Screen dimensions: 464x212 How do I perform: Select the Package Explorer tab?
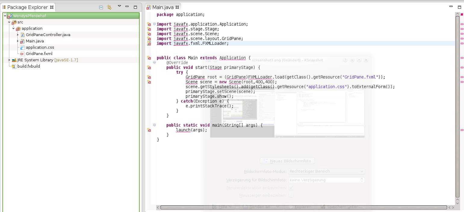pyautogui.click(x=28, y=7)
